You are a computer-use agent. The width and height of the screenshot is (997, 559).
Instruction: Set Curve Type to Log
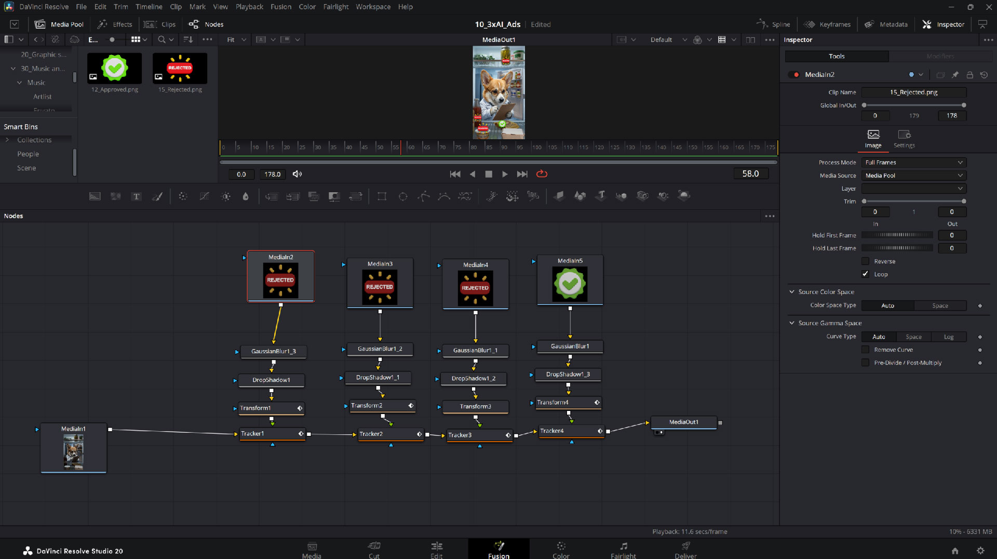tap(949, 336)
